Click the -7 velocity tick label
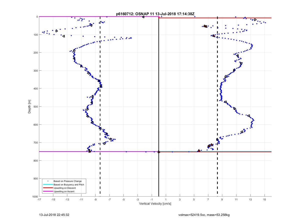This screenshot has height=221, width=300. [x=109, y=200]
